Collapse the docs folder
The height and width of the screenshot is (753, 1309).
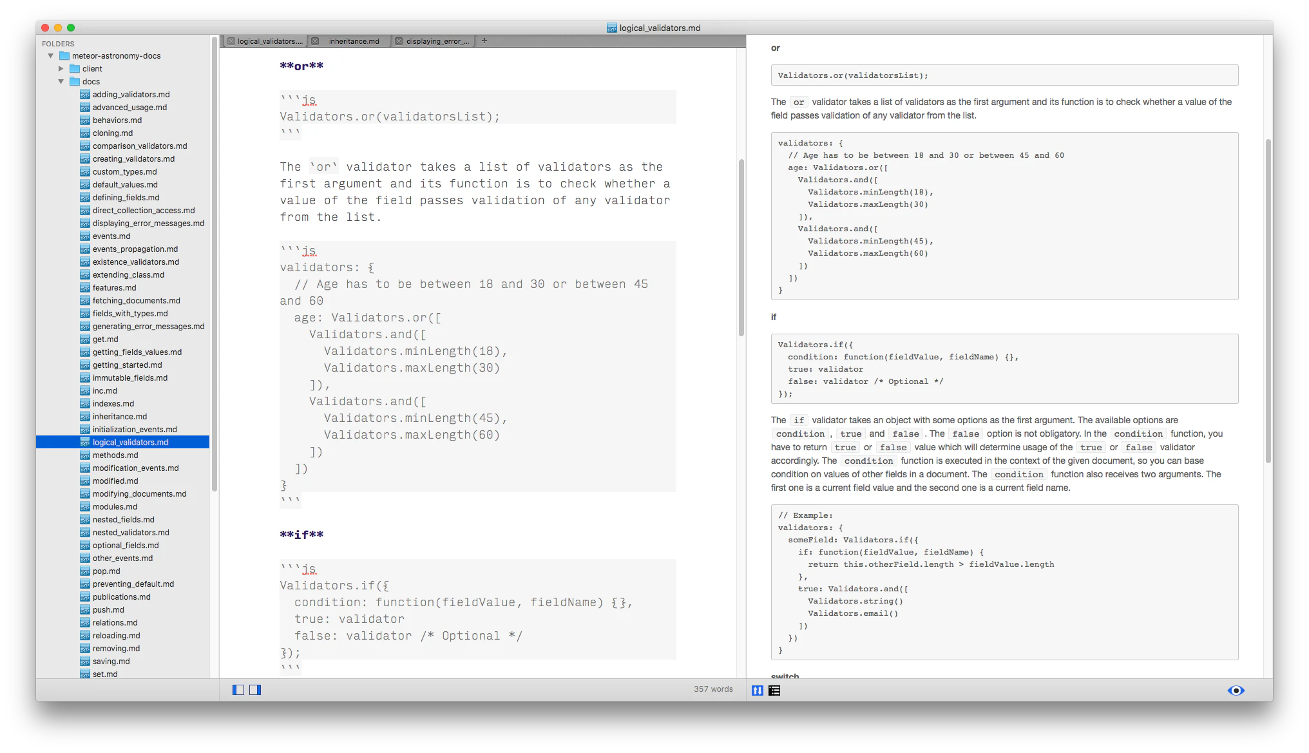(61, 82)
